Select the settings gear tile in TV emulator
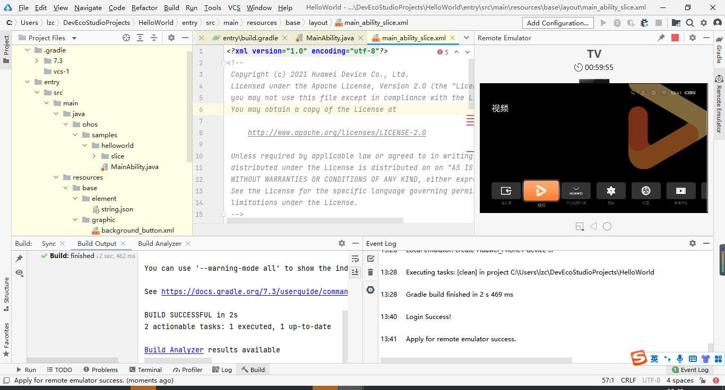Viewport: 725px width, 390px height. tap(646, 191)
